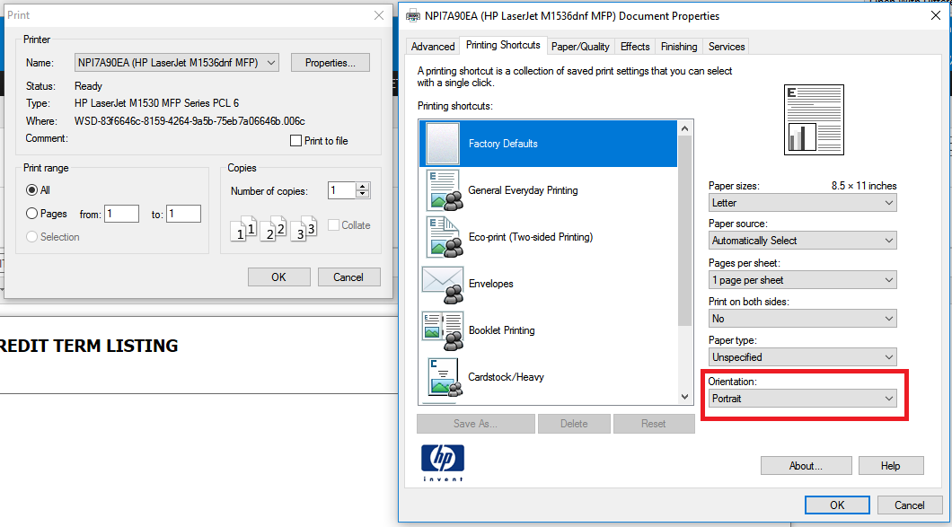The image size is (952, 527).
Task: Decrease number of copies with down arrow
Action: click(363, 194)
